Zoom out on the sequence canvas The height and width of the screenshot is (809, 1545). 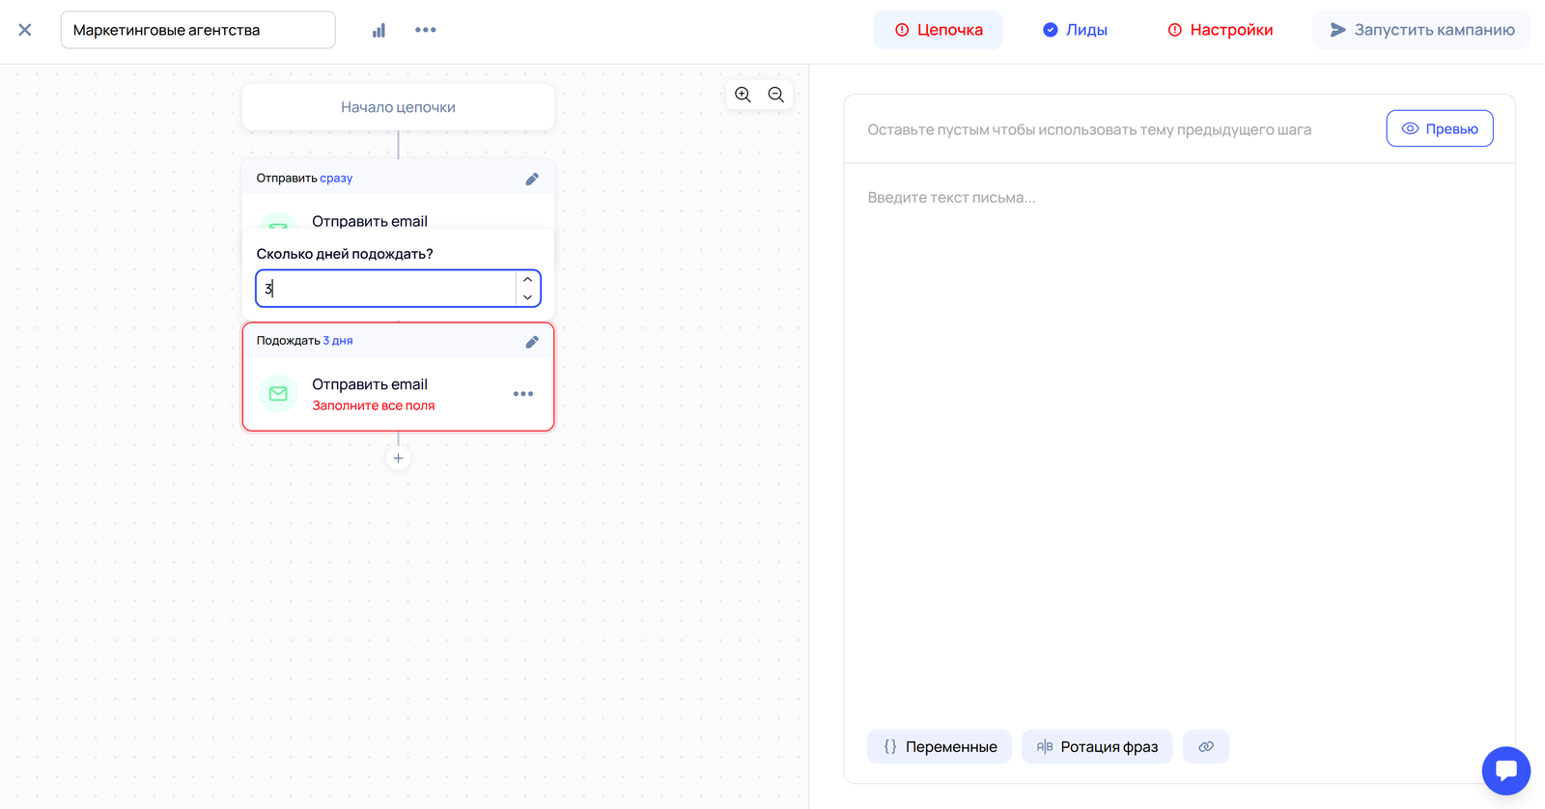pyautogui.click(x=776, y=95)
